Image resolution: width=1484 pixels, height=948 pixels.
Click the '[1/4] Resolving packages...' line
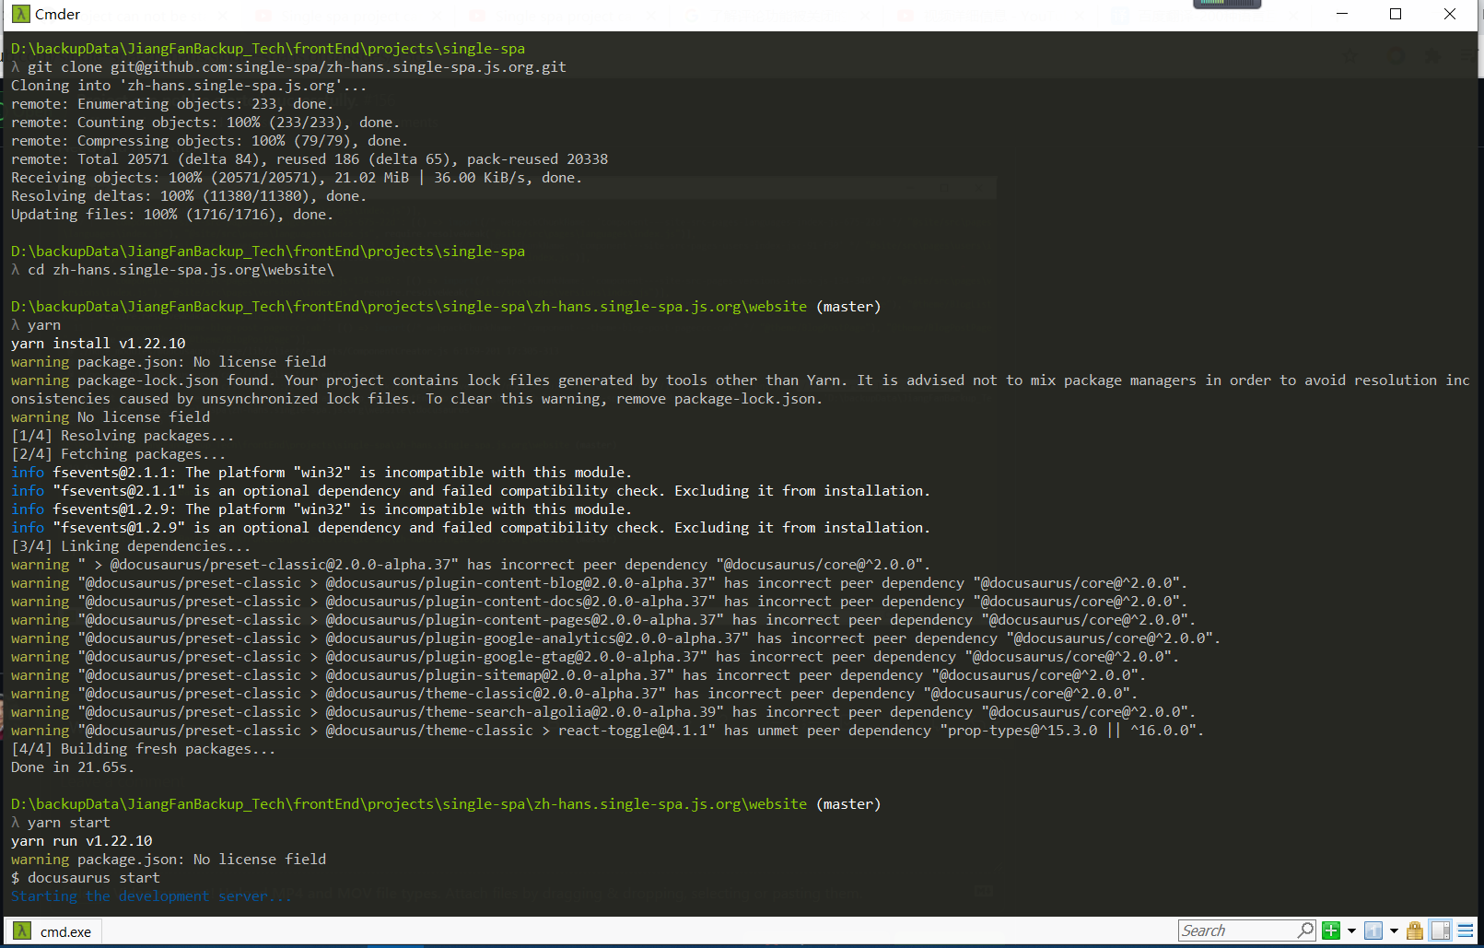123,436
